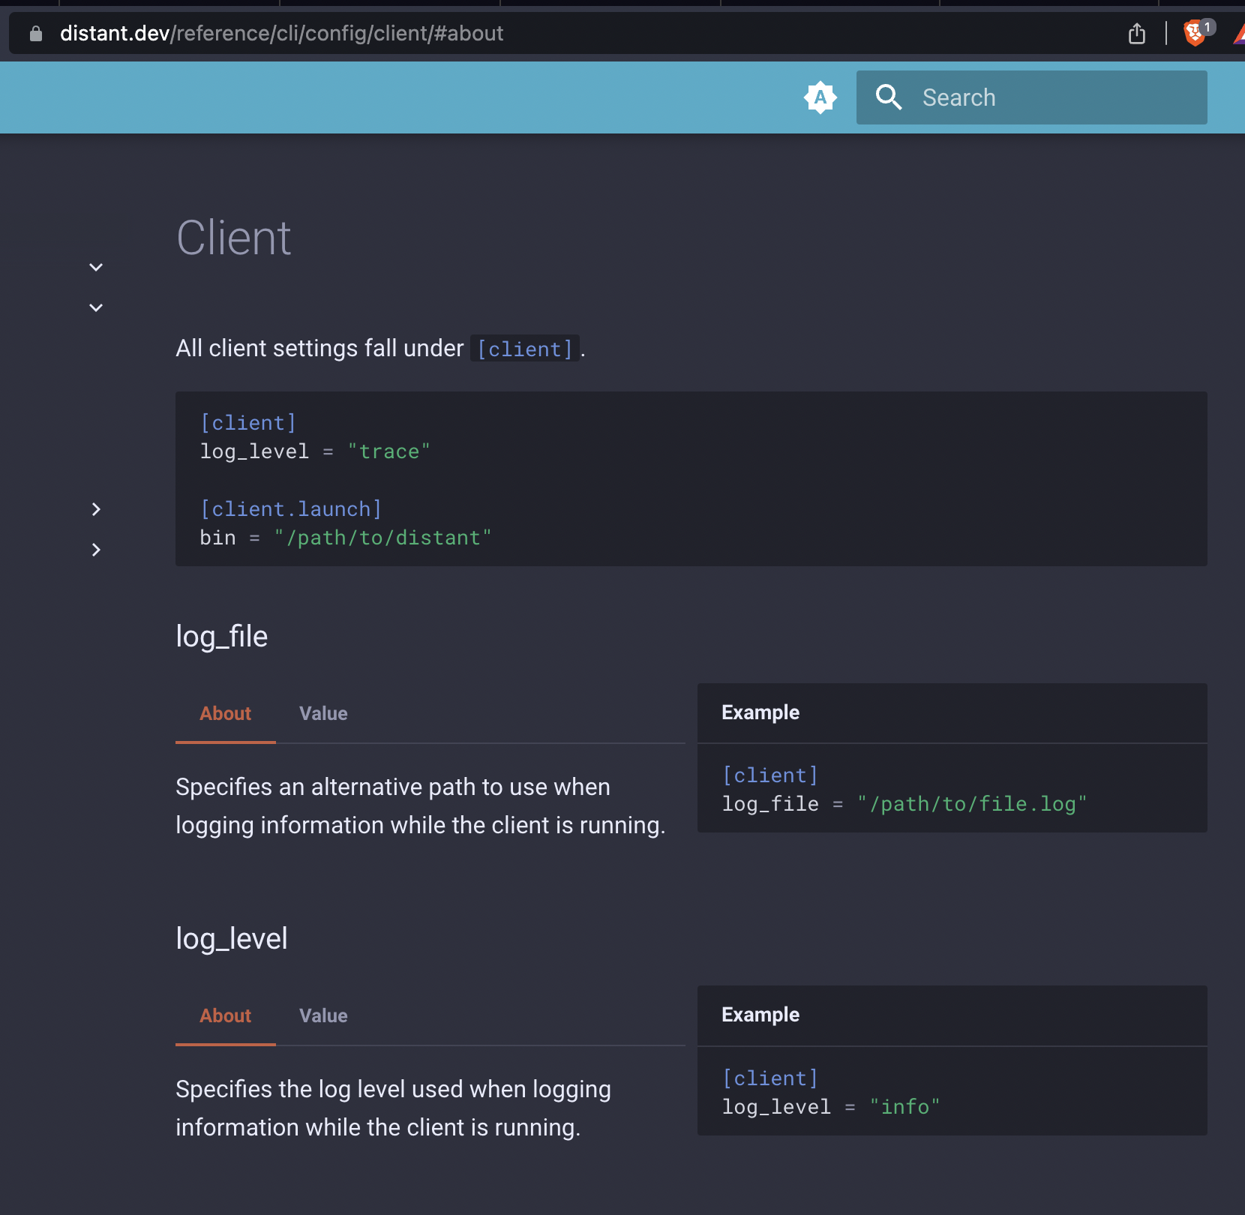Collapse the first sidebar chevron near Client heading
This screenshot has width=1245, height=1215.
[96, 267]
